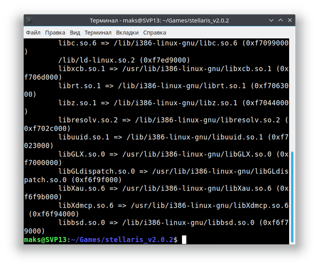Click the /lib/ld-linux.so.2 line

click(124, 60)
